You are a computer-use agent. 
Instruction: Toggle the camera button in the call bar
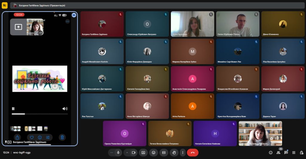133,152
